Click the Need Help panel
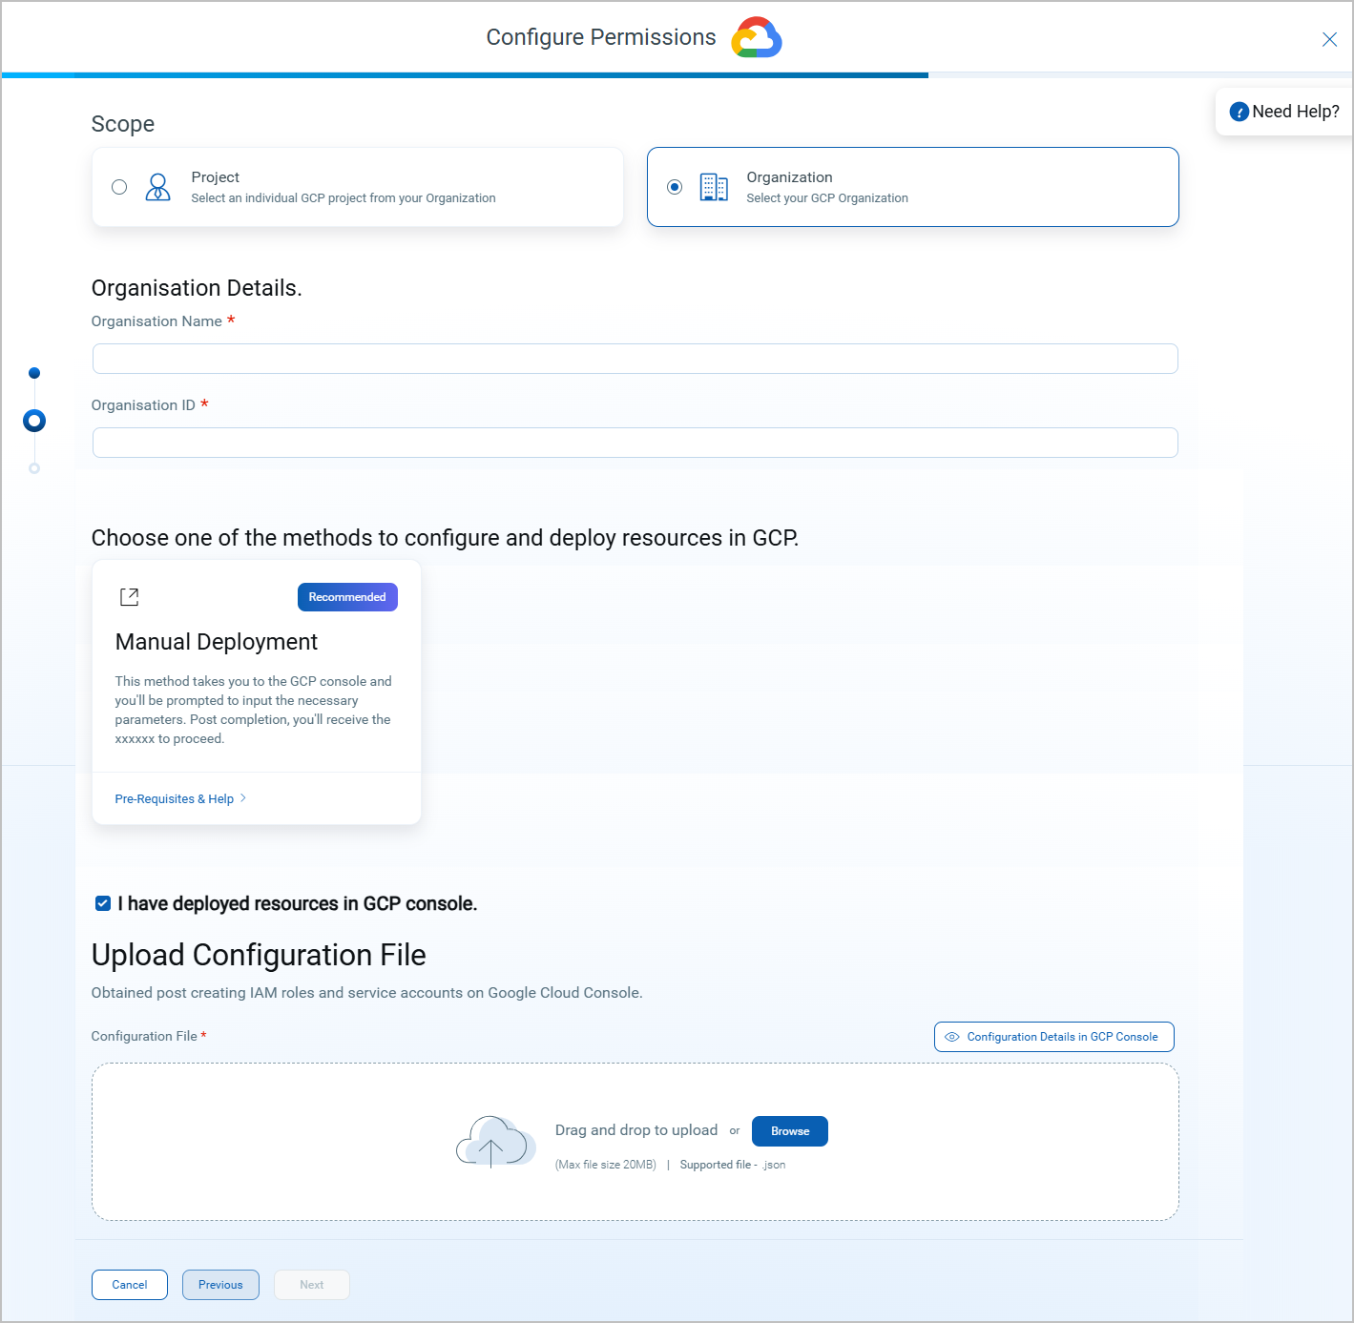Viewport: 1354px width, 1323px height. click(1283, 112)
